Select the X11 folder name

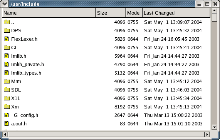(x=15, y=98)
